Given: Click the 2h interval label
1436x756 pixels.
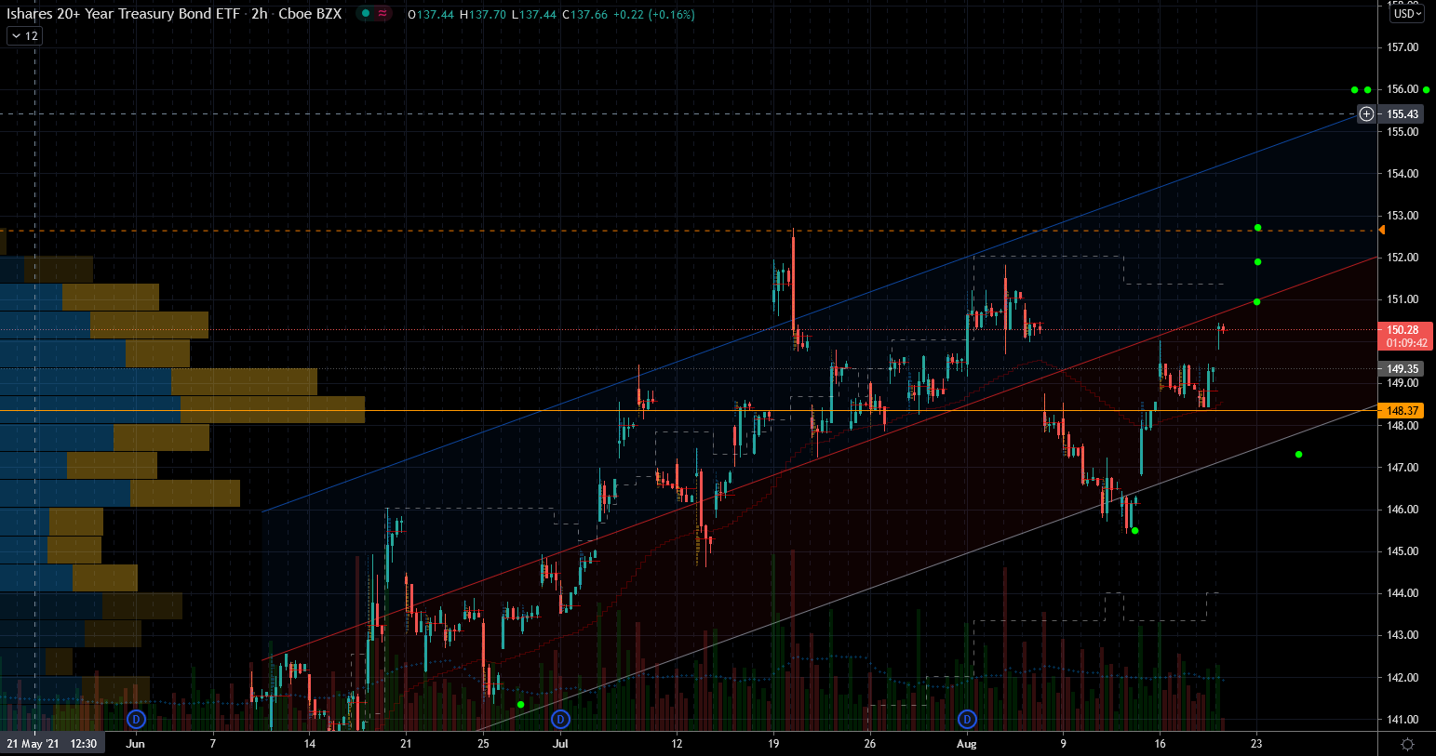Looking at the screenshot, I should coord(259,14).
